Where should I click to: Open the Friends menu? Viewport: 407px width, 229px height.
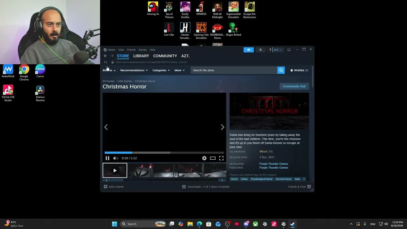(131, 50)
